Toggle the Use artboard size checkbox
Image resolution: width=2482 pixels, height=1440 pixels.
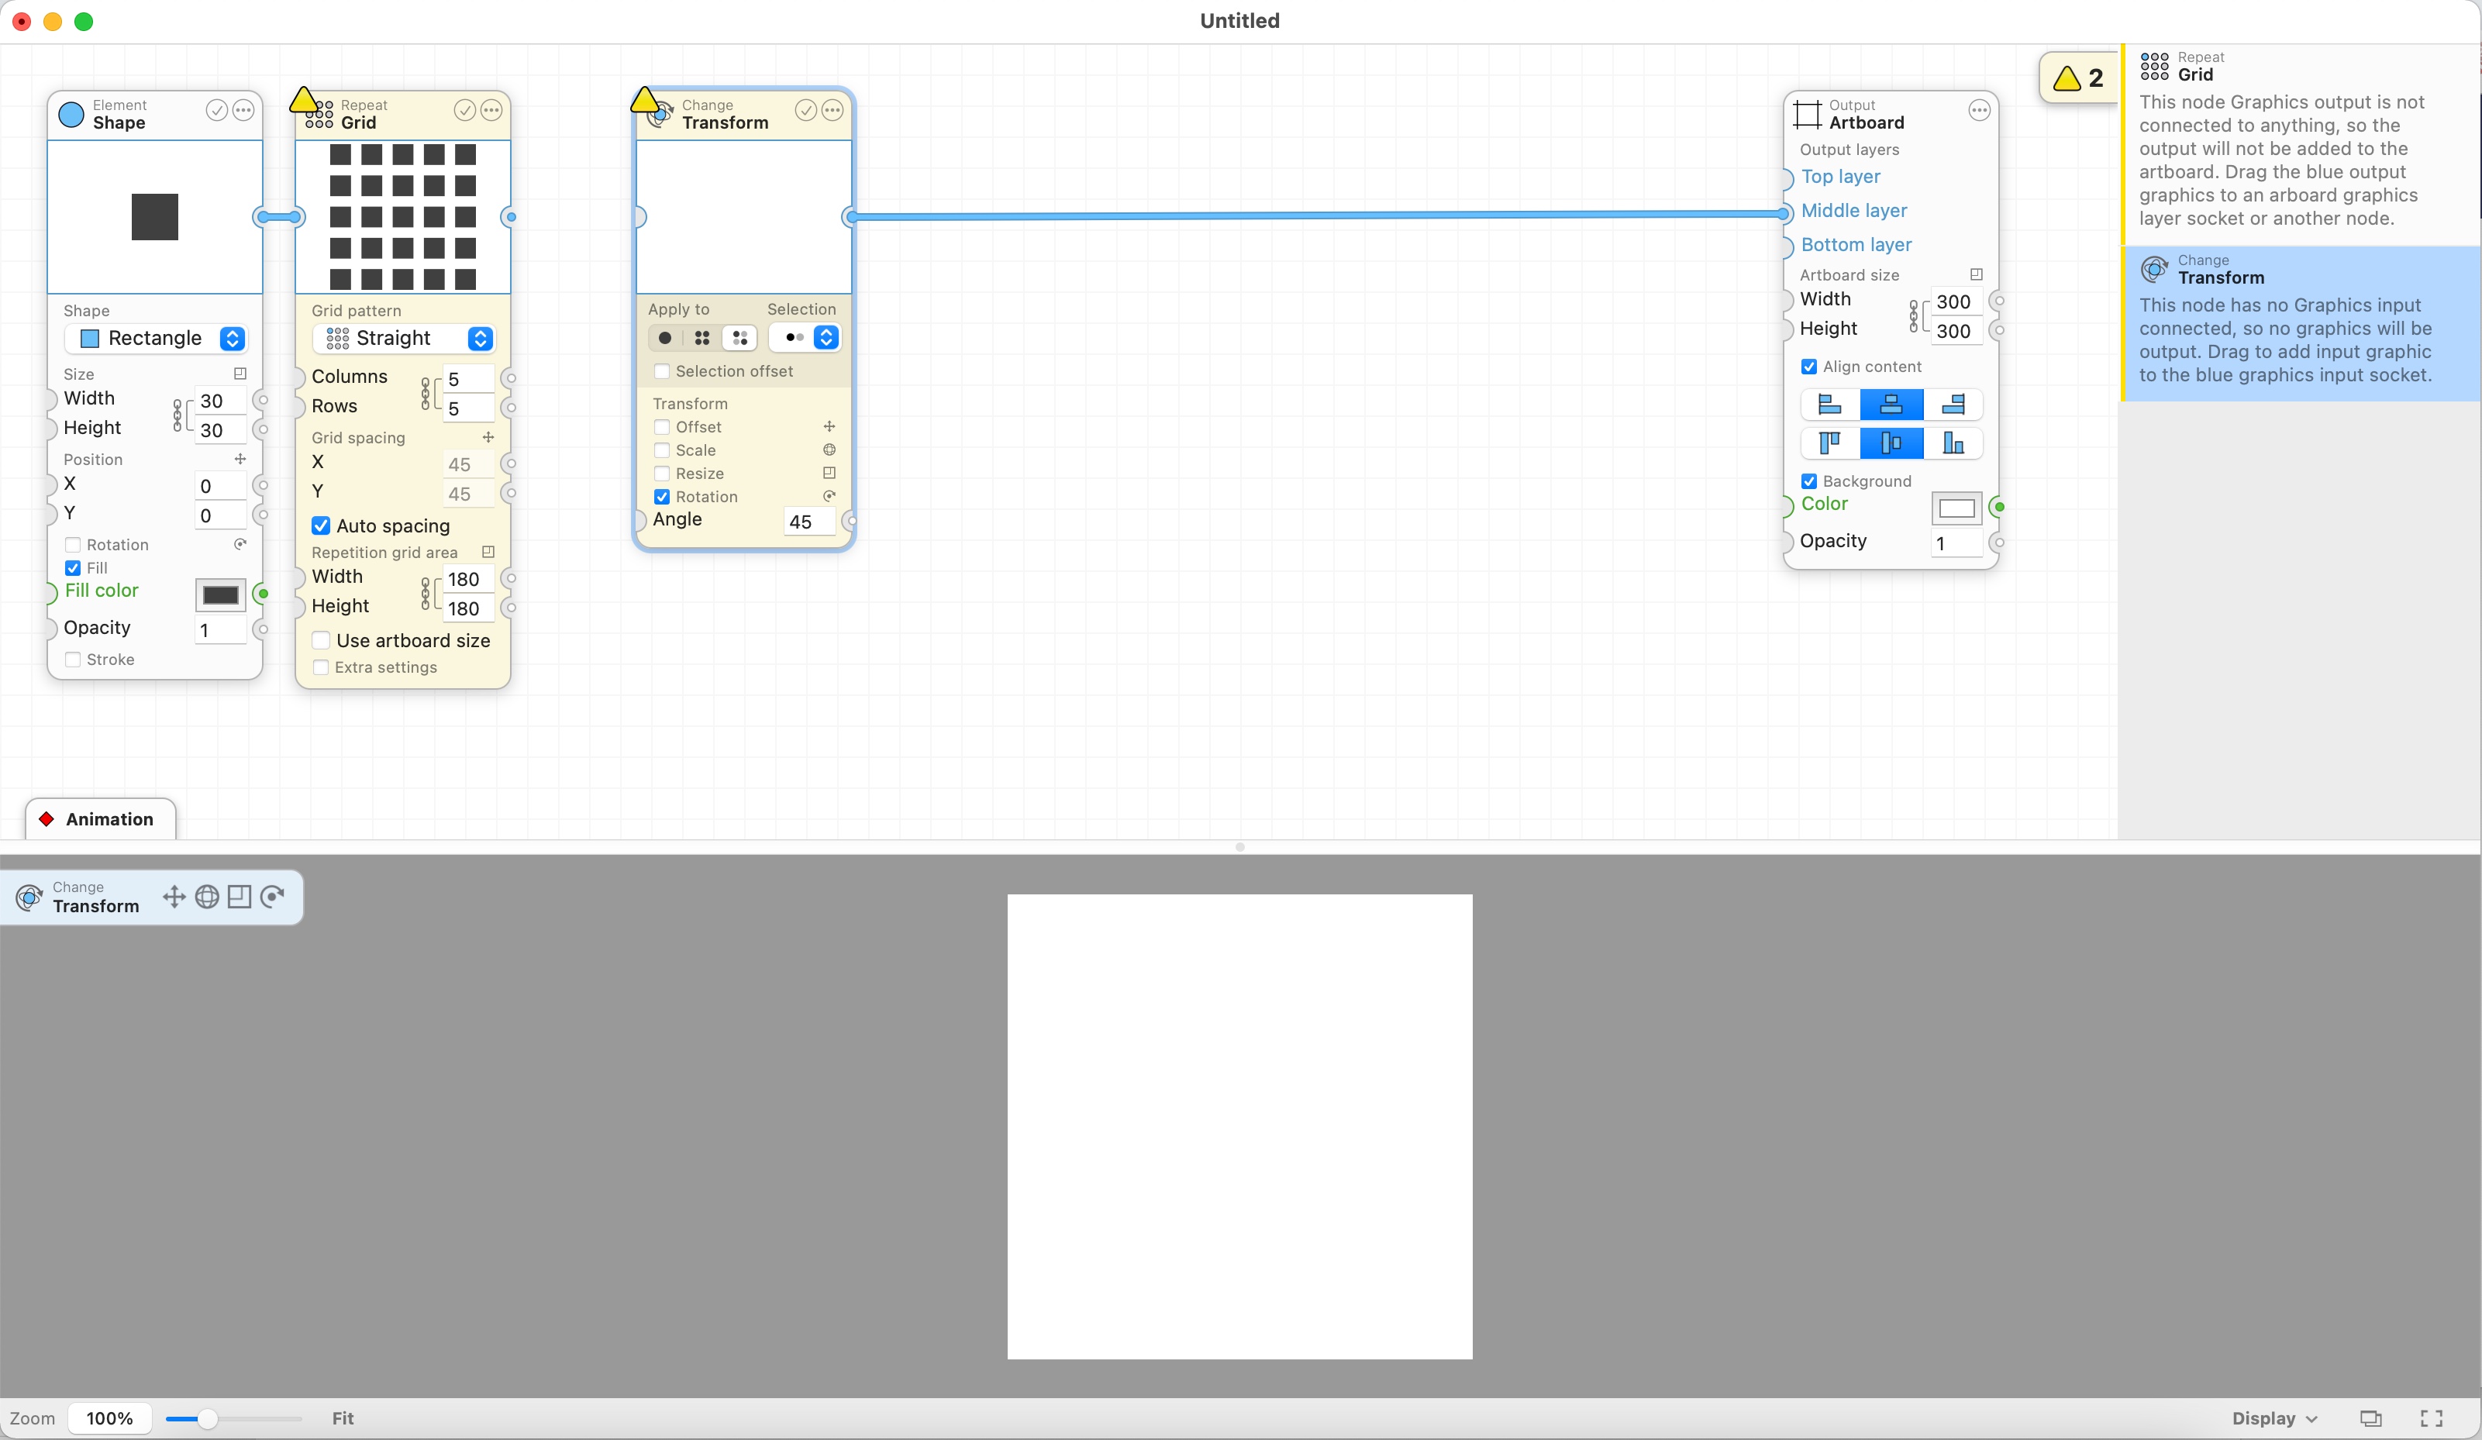coord(322,639)
